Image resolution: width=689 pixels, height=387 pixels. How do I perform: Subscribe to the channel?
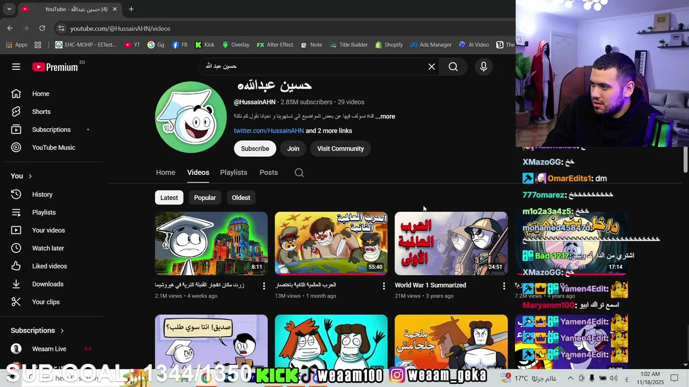click(255, 149)
